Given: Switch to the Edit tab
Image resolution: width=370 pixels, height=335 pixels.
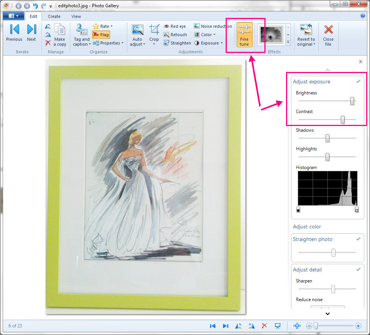Looking at the screenshot, I should tap(33, 16).
